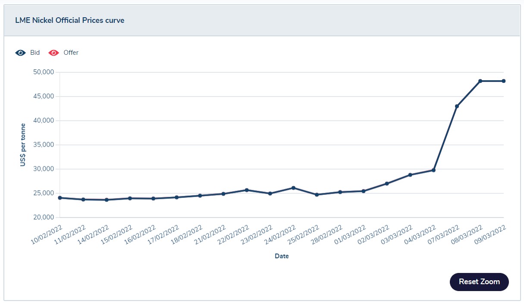Click the US$ per tonne axis title
524x304 pixels.
pos(22,145)
